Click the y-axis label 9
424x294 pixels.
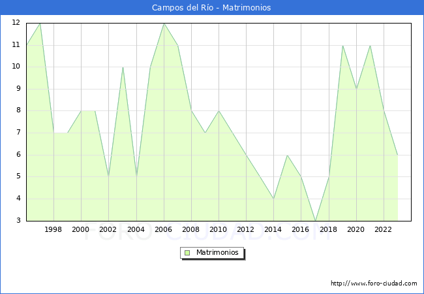[x=18, y=88]
